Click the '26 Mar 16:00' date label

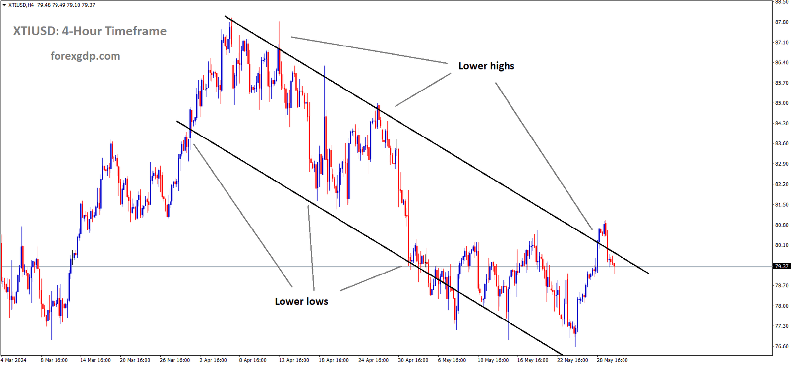(x=174, y=360)
